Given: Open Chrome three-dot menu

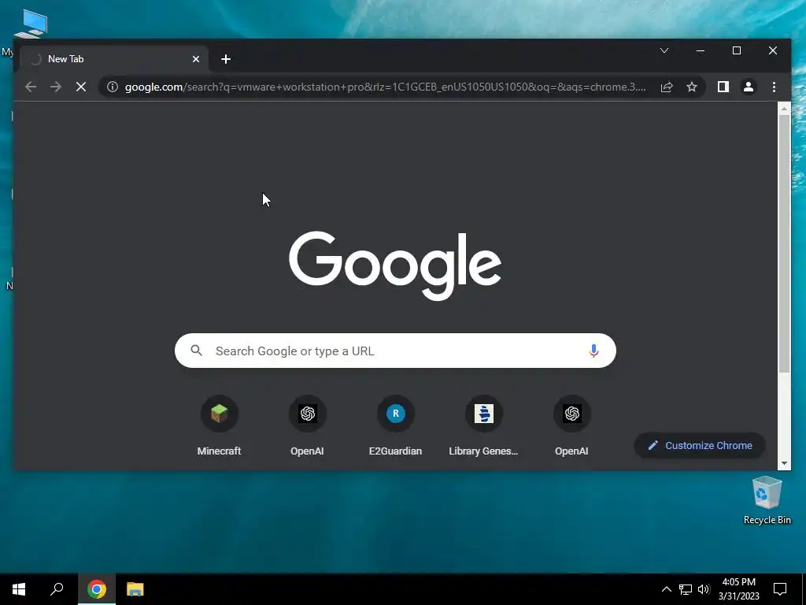Looking at the screenshot, I should point(775,87).
